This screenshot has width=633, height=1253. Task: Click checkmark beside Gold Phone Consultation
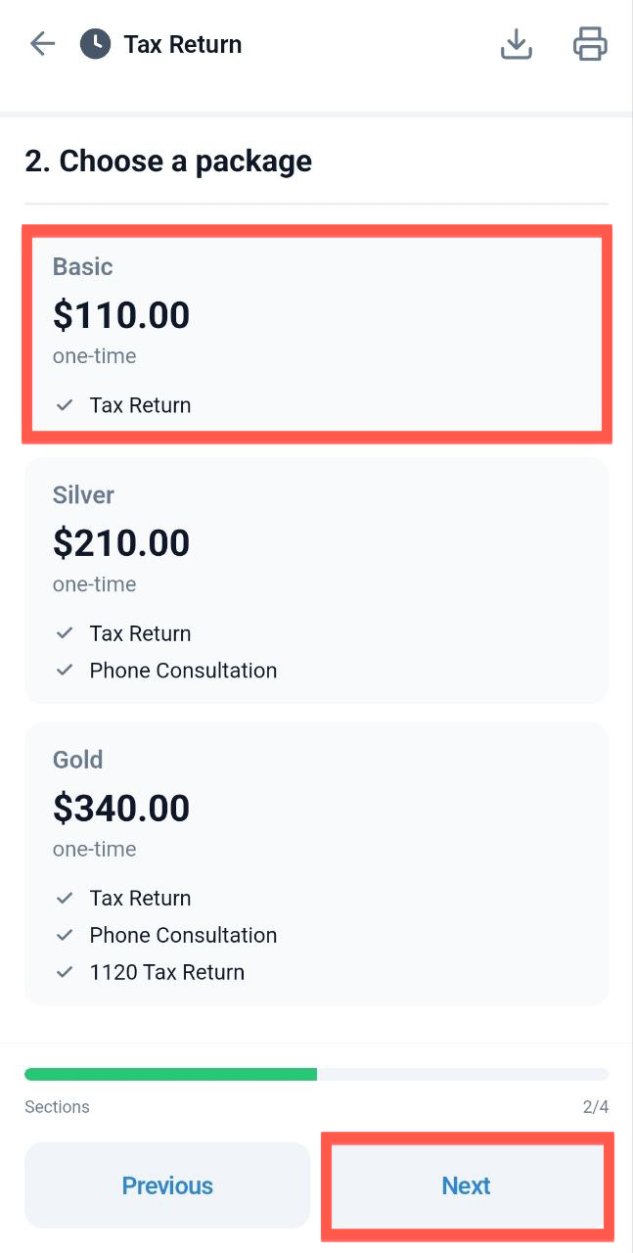[x=65, y=935]
